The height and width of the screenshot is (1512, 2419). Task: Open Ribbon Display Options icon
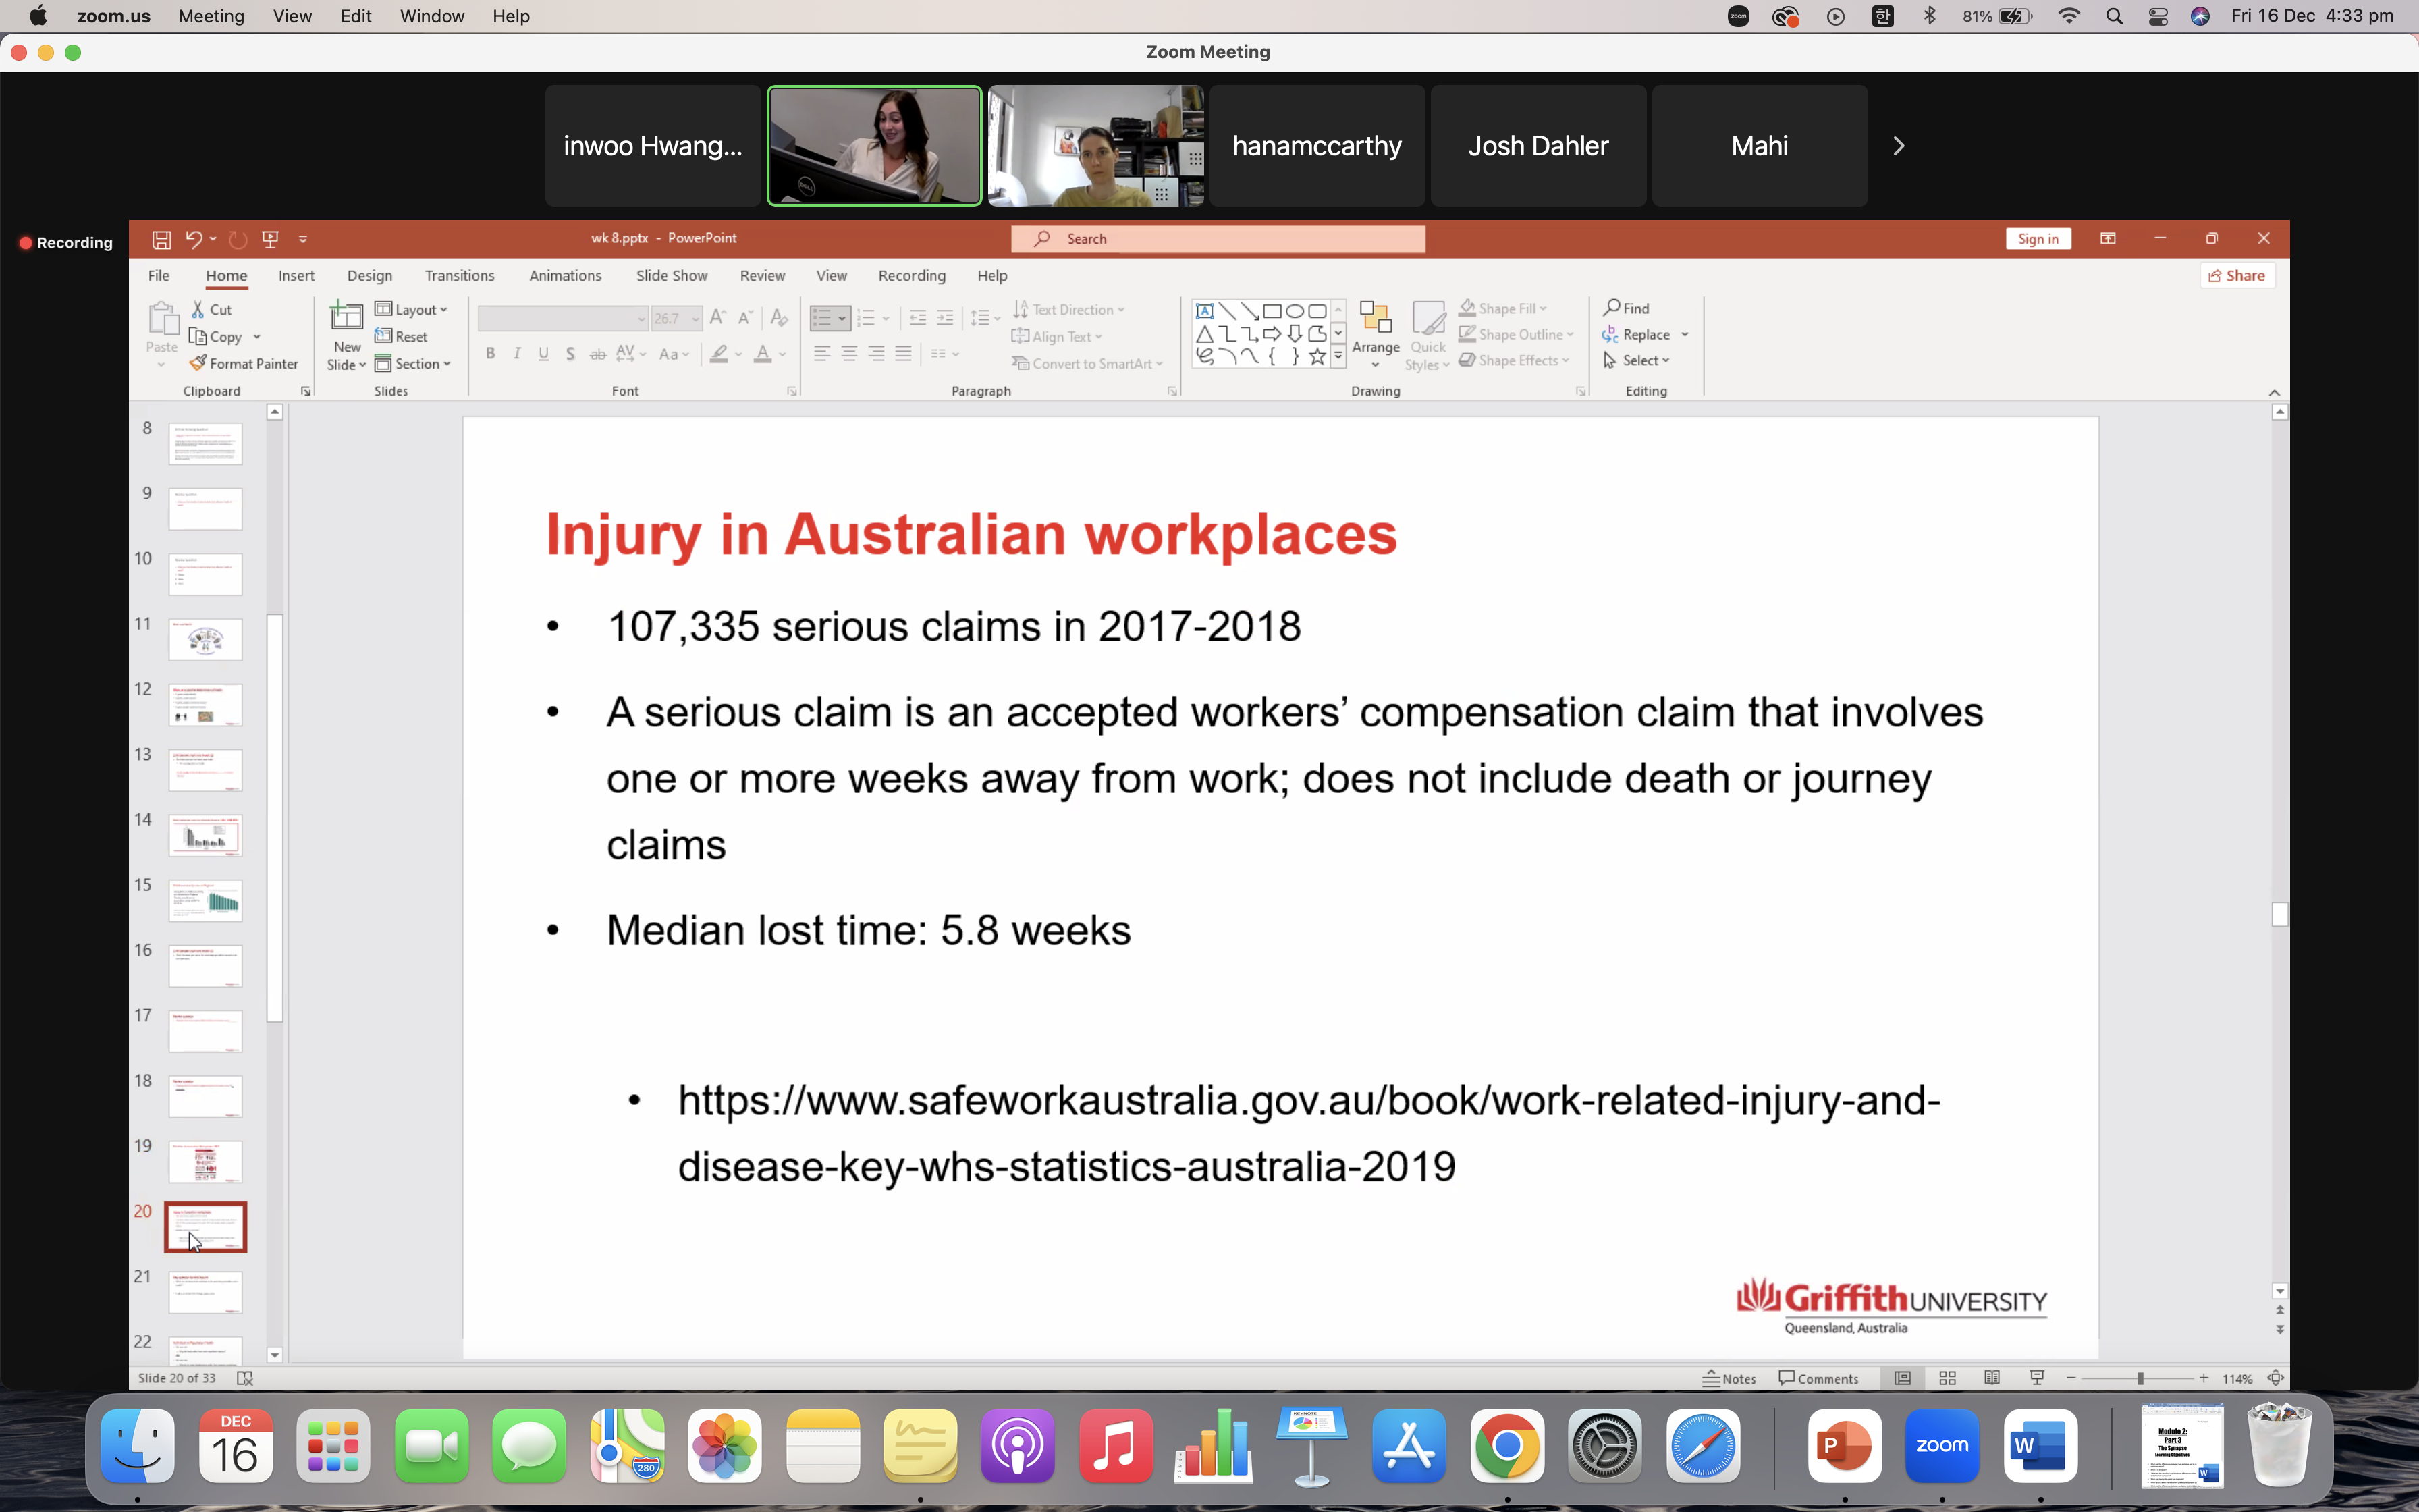(x=2108, y=238)
